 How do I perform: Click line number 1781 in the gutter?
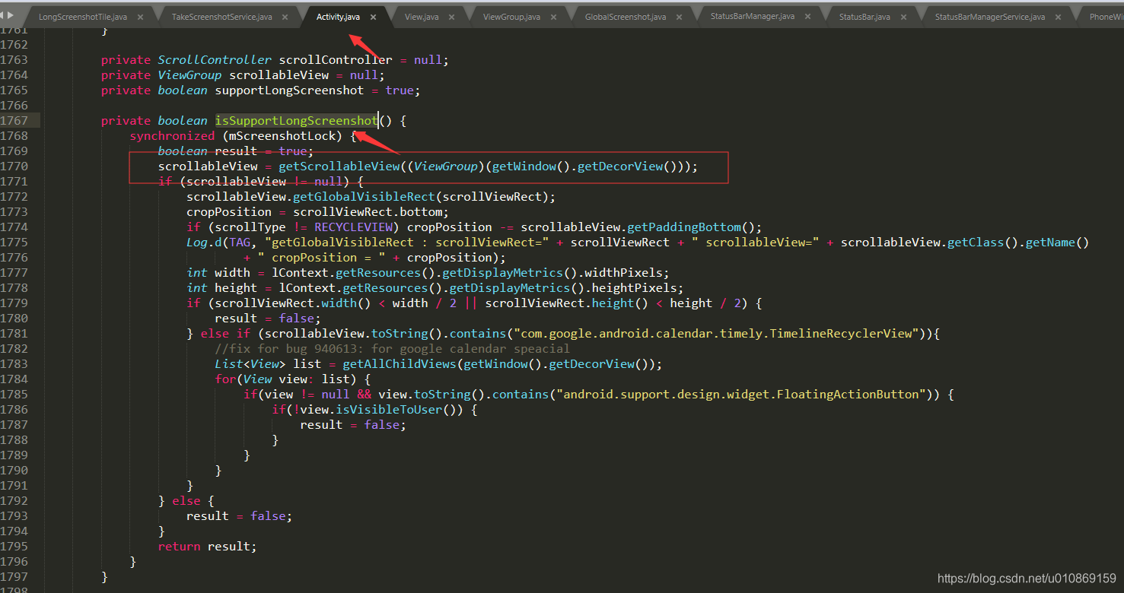(x=14, y=334)
